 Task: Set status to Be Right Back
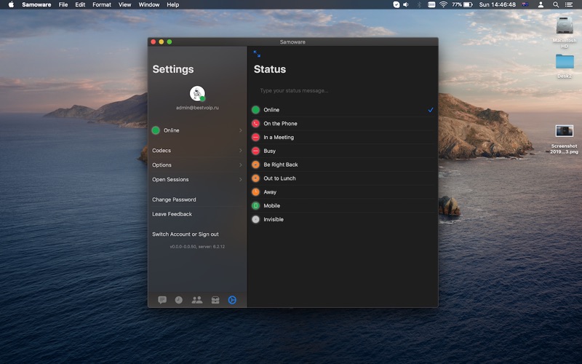tap(343, 165)
